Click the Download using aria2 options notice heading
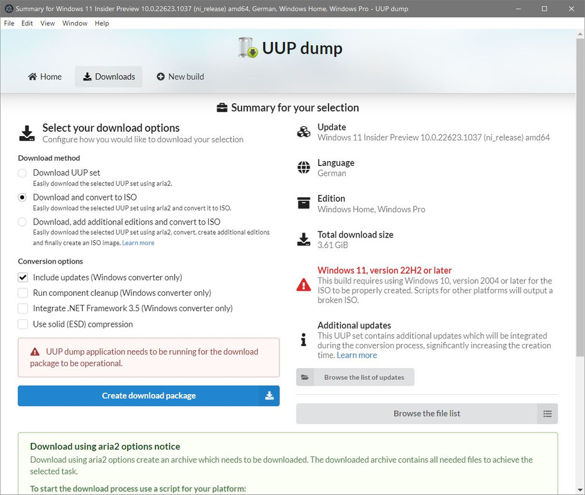Image resolution: width=585 pixels, height=495 pixels. [x=105, y=446]
